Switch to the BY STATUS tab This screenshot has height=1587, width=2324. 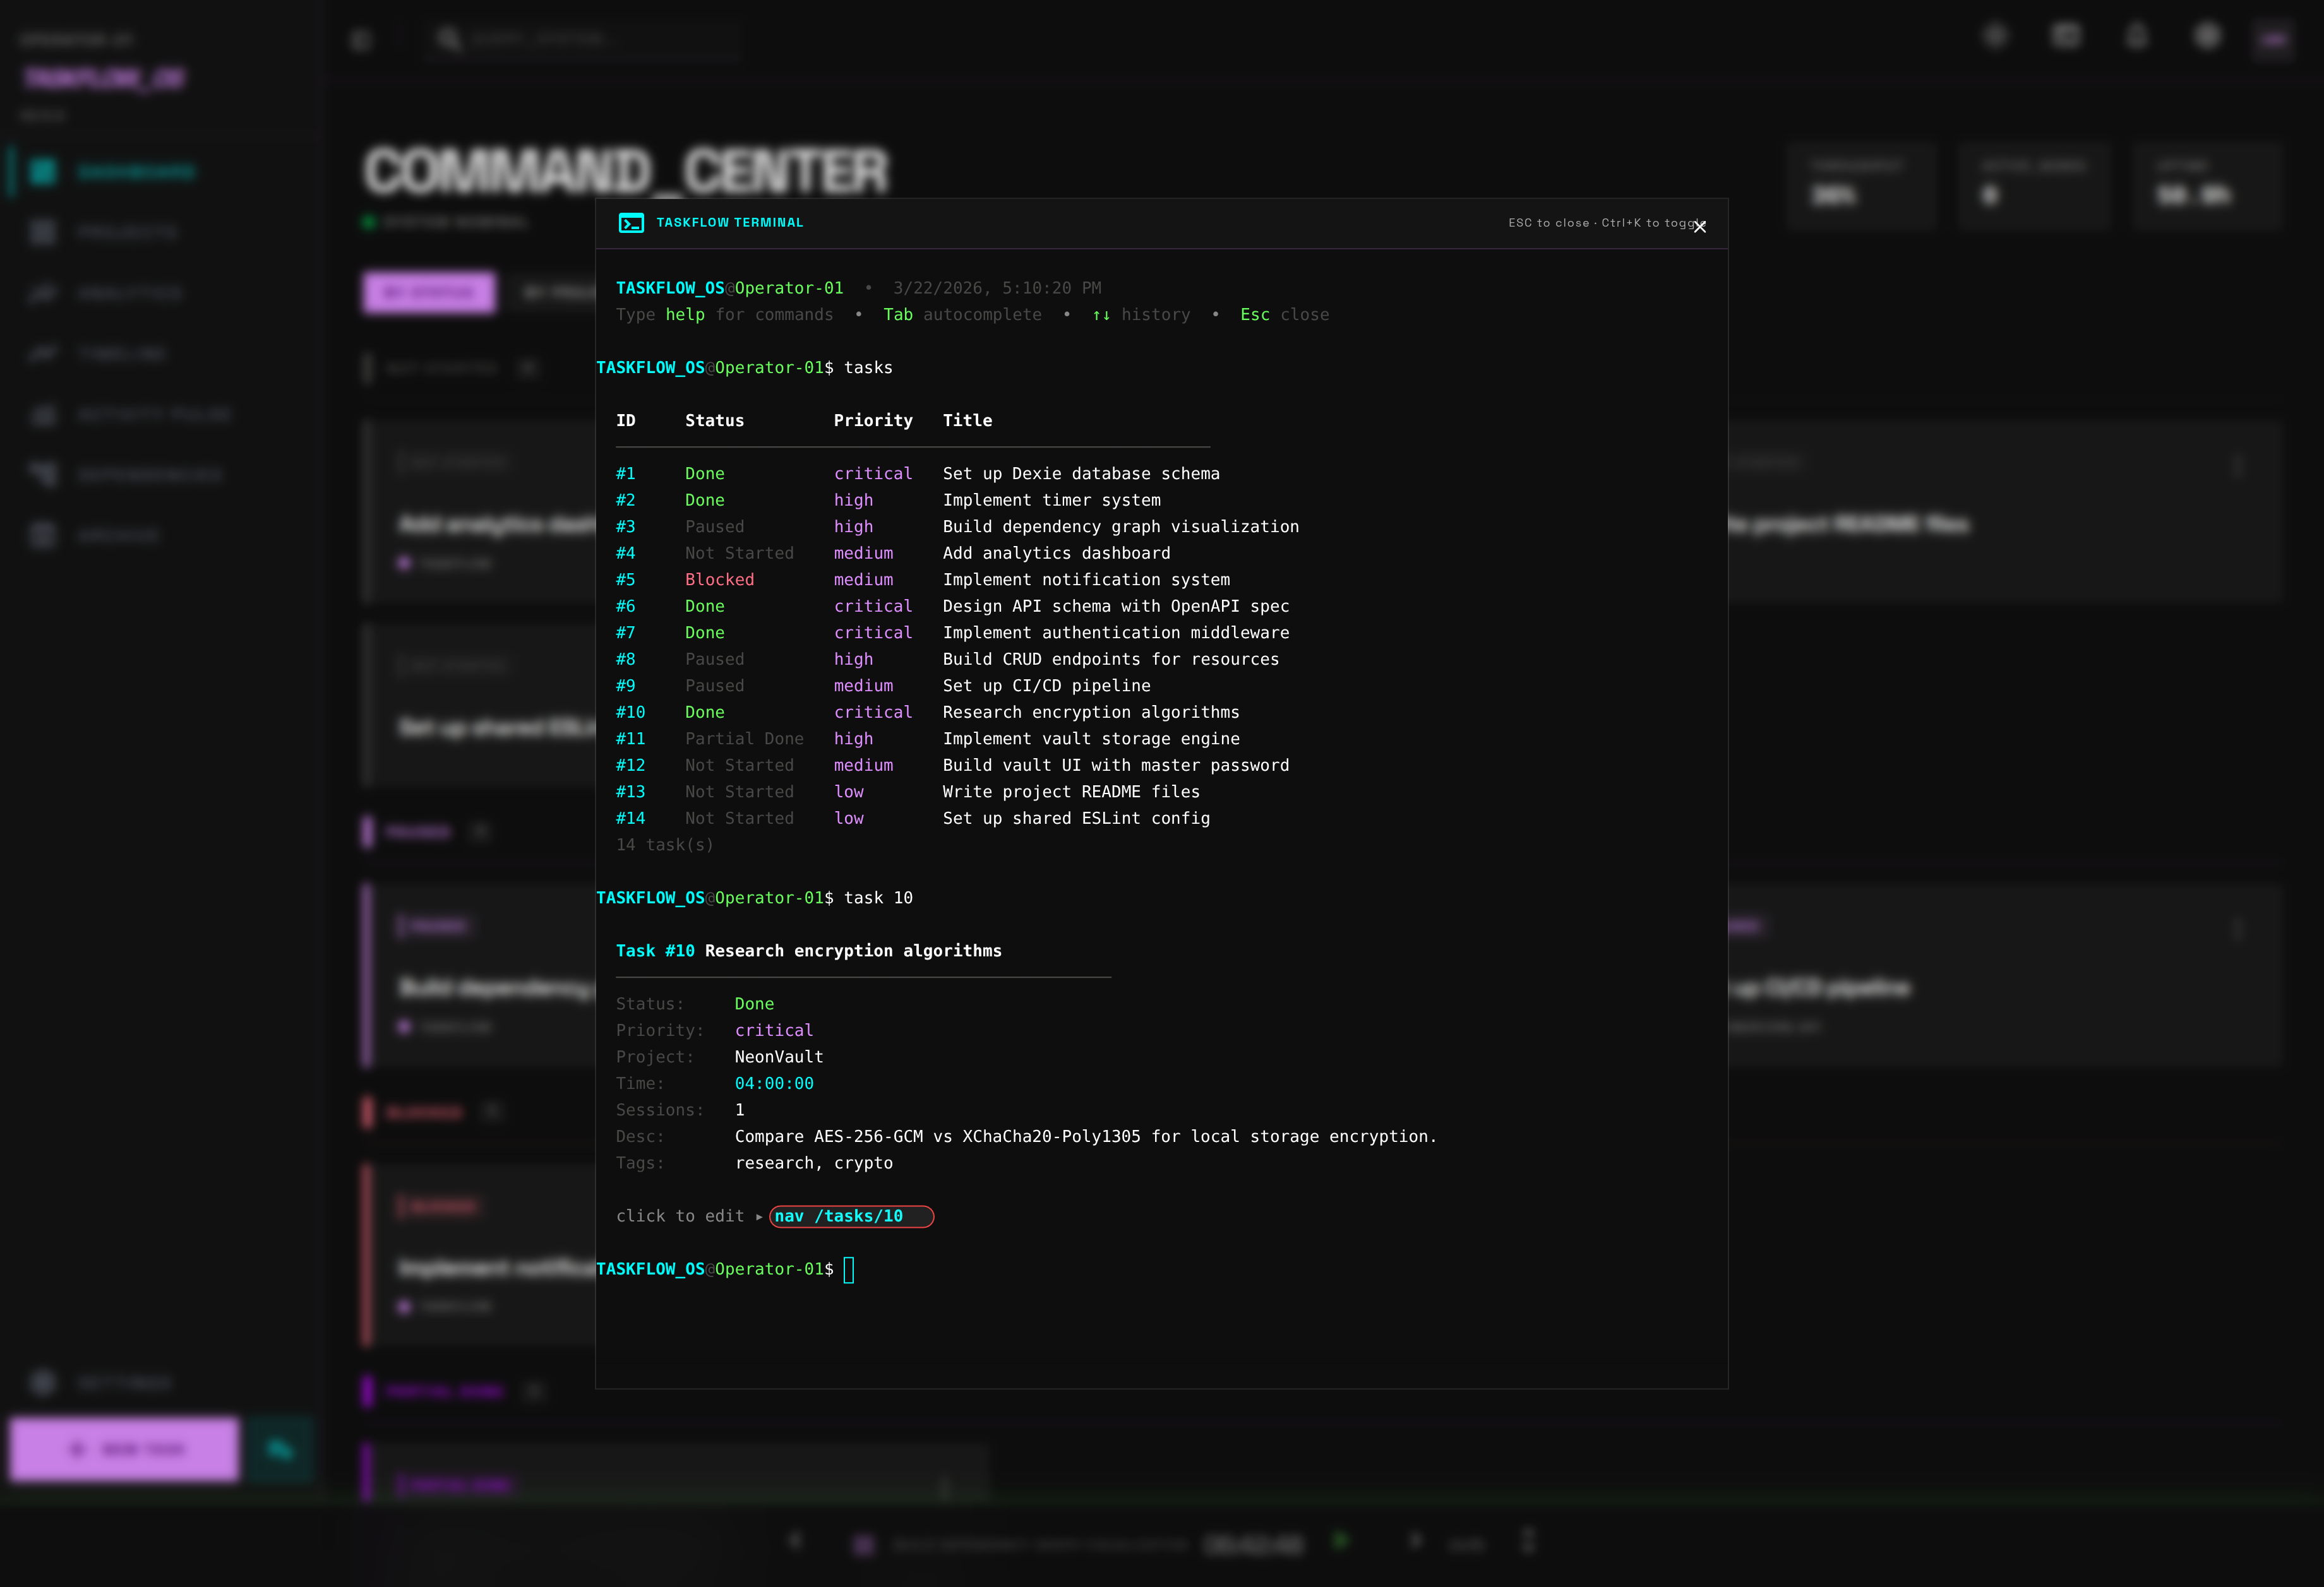tap(428, 293)
